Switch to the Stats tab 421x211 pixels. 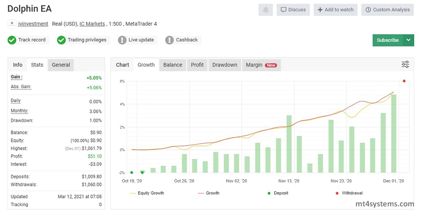pyautogui.click(x=37, y=65)
